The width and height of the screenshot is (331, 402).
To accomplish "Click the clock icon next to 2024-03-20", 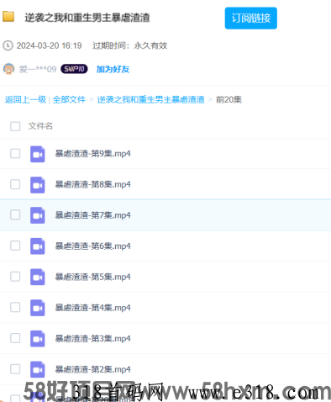I will 8,45.
